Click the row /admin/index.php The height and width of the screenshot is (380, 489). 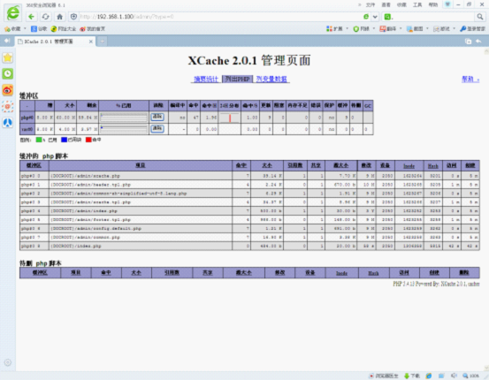[x=249, y=211]
